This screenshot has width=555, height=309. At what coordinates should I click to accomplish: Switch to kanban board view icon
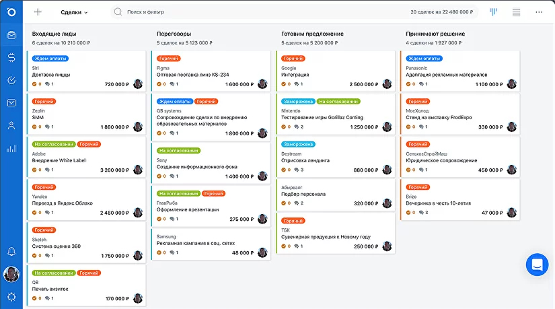[493, 12]
